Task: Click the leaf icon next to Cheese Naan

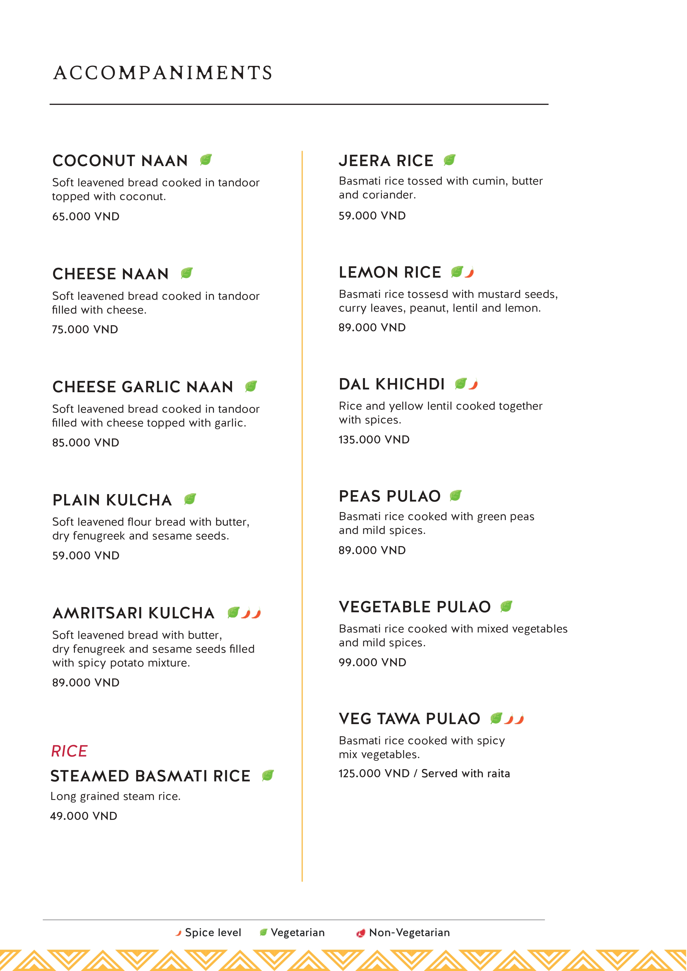Action: coord(187,273)
